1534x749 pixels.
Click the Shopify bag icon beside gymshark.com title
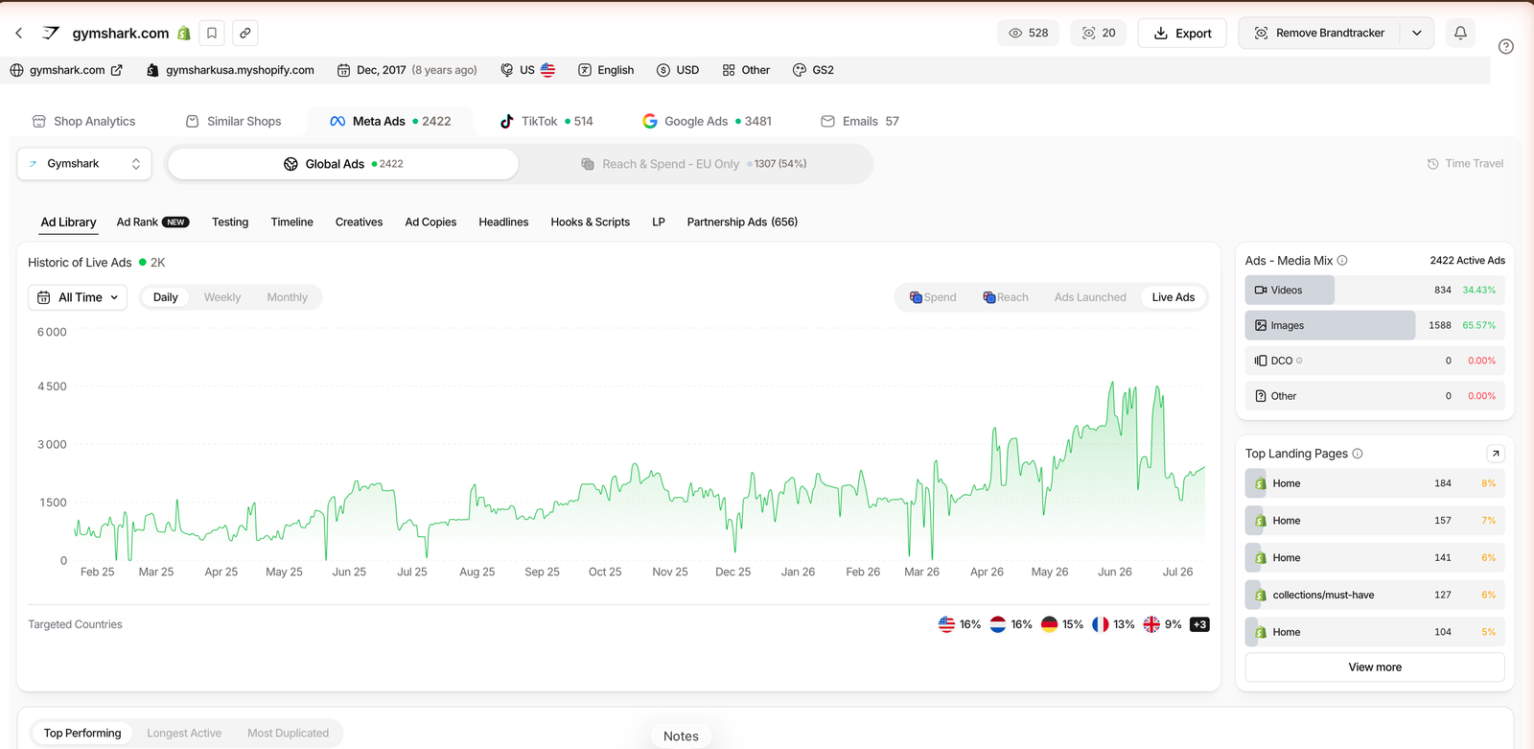(x=184, y=34)
